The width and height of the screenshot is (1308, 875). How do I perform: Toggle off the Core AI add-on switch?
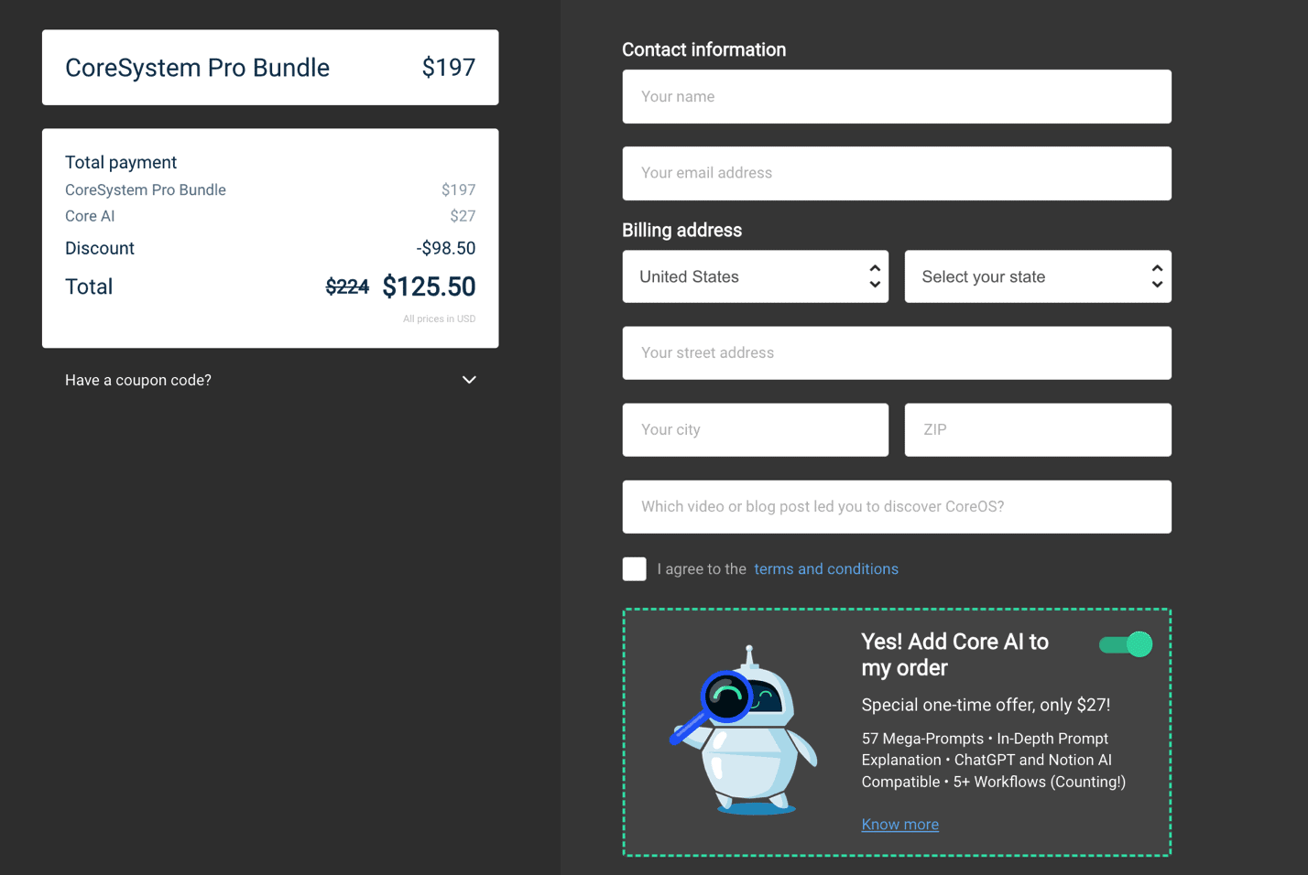coord(1126,644)
